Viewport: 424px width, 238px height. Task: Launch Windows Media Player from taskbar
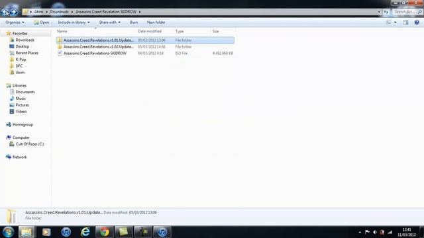[46, 232]
